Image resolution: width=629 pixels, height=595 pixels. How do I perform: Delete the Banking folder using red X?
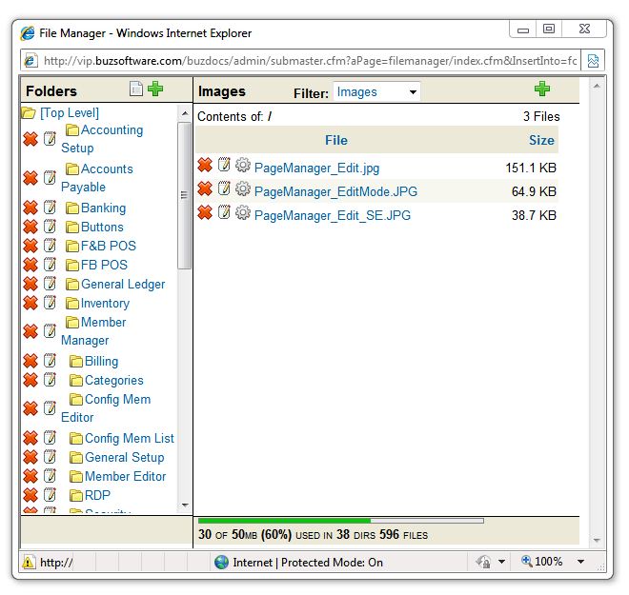(30, 208)
